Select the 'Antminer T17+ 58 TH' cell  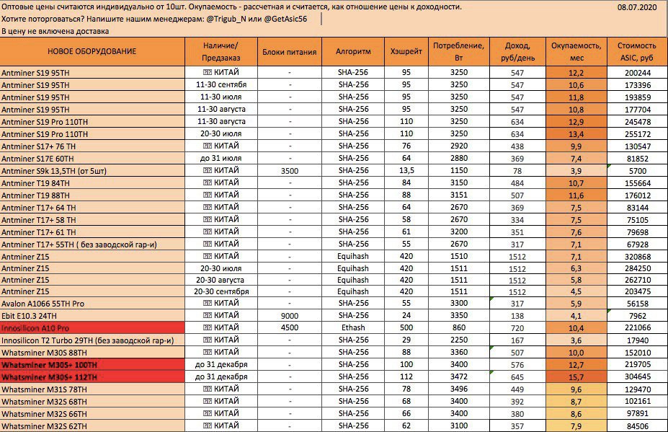coord(92,220)
